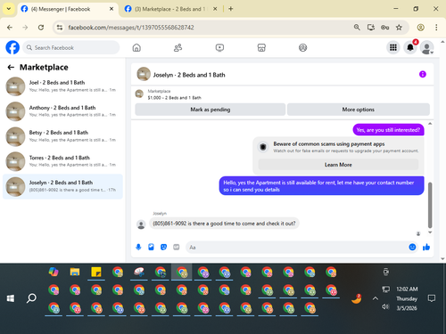Click browser Forward arrow
The height and width of the screenshot is (334, 446).
(x=25, y=28)
